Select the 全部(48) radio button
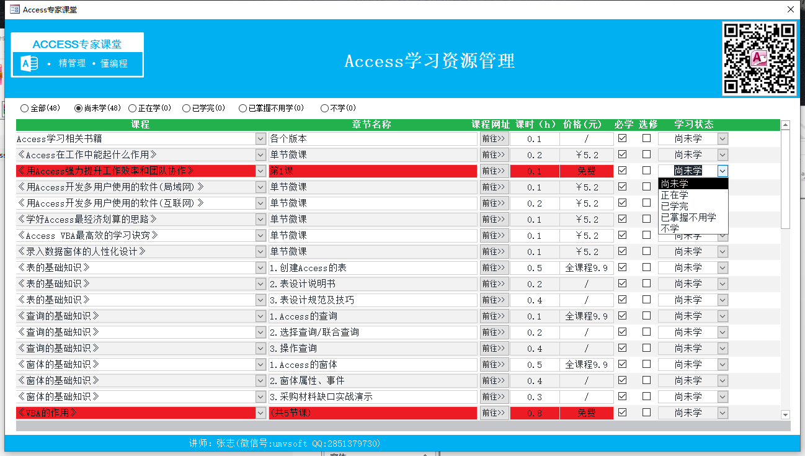 tap(24, 108)
